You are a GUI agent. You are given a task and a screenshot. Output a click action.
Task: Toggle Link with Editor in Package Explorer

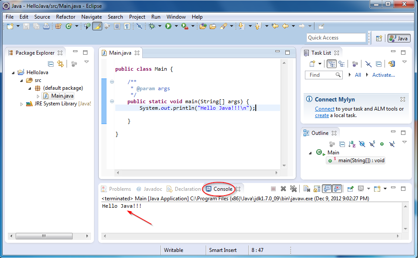[x=61, y=64]
